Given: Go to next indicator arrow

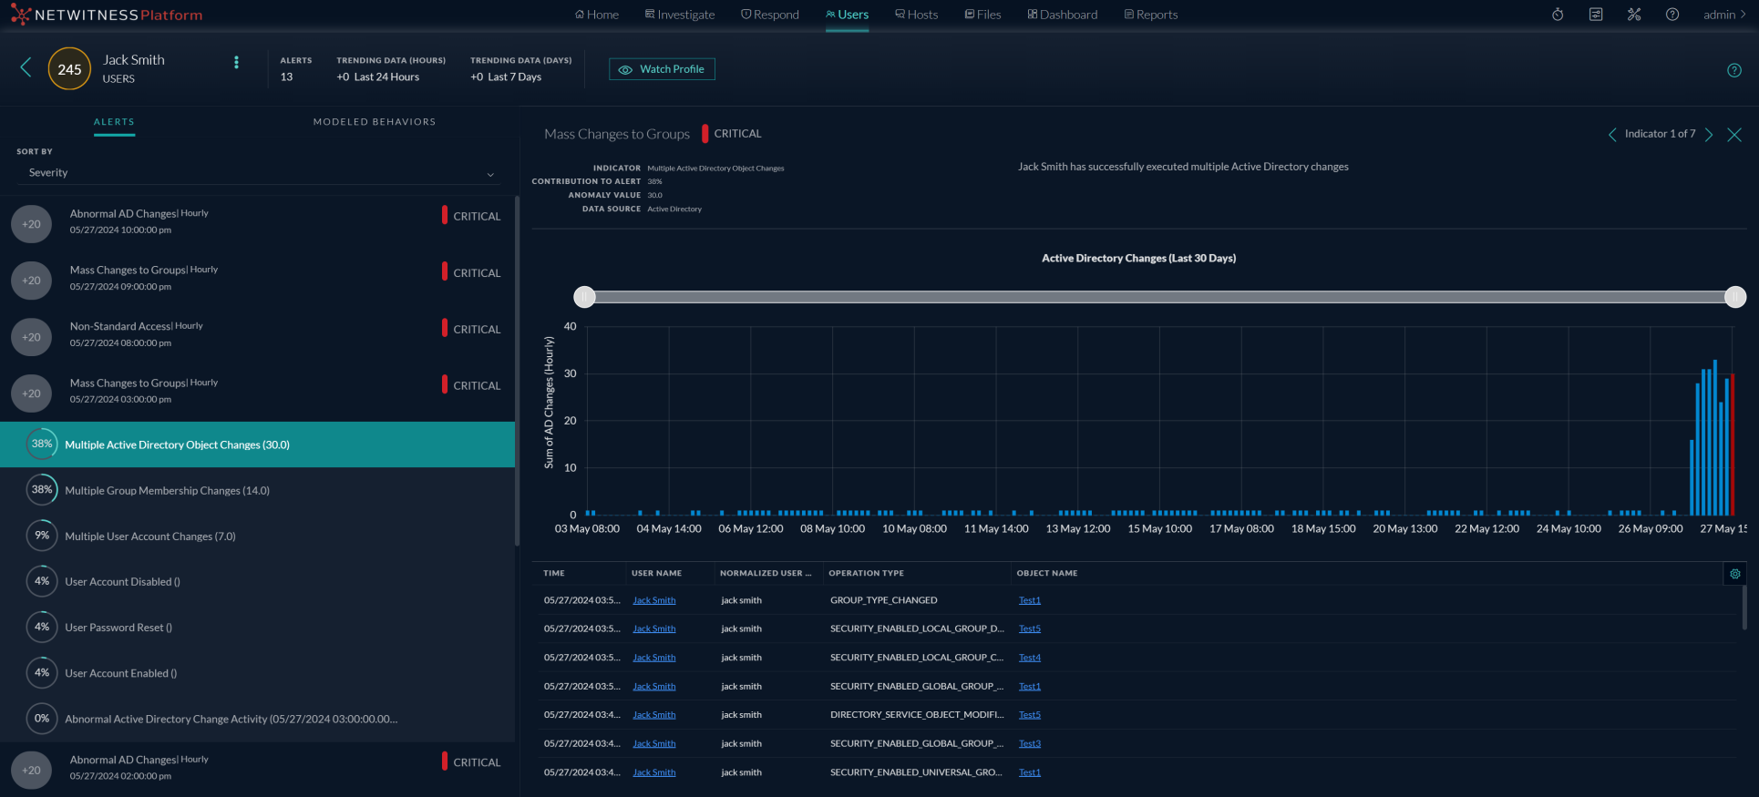Looking at the screenshot, I should click(1709, 135).
